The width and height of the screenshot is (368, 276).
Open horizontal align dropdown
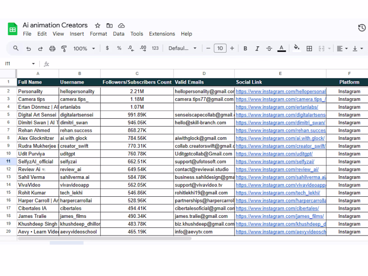342,49
